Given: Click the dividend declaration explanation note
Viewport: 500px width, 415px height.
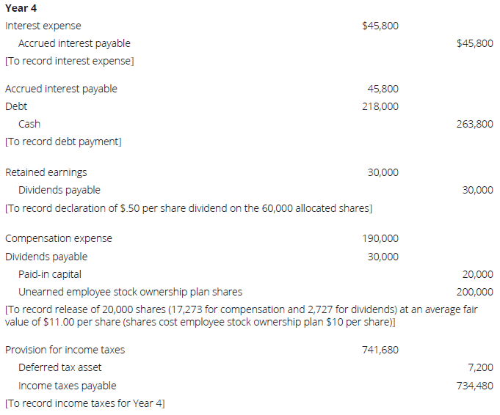Looking at the screenshot, I should pos(188,208).
